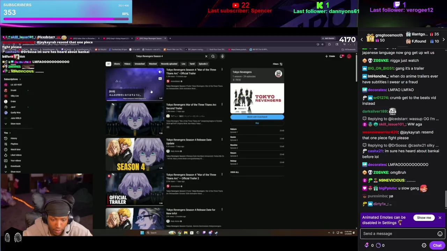447x251 pixels.
Task: Open the Second Trailer video thumbnail
Action: (134, 119)
